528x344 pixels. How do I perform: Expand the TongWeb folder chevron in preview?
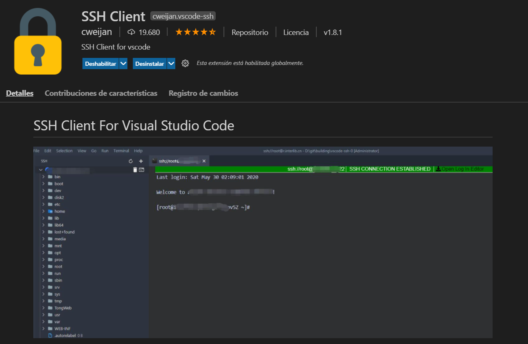[43, 308]
